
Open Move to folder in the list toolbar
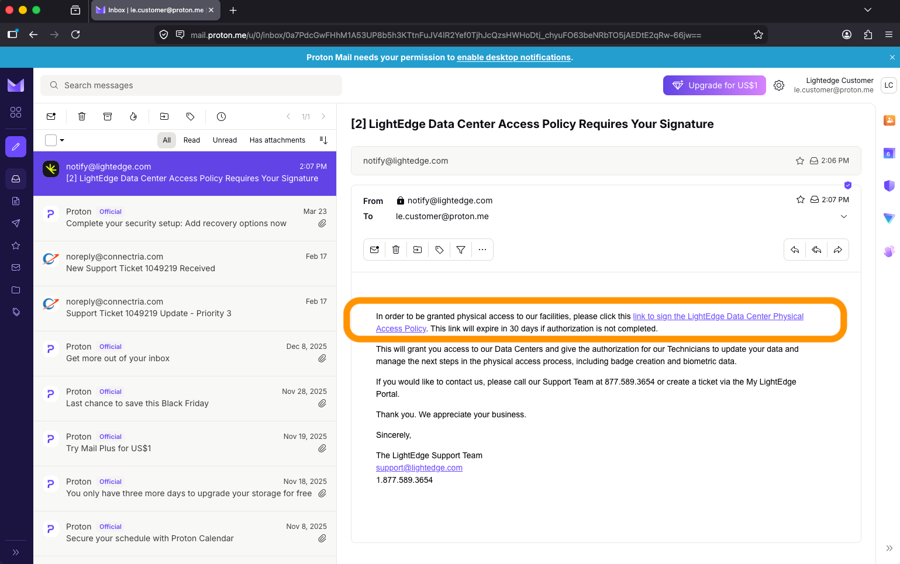tap(164, 117)
